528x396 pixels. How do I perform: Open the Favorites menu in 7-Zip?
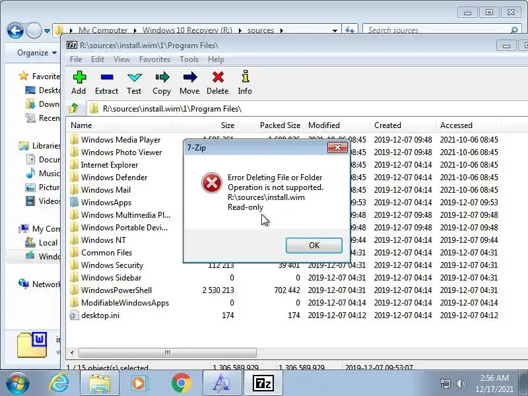click(x=154, y=59)
